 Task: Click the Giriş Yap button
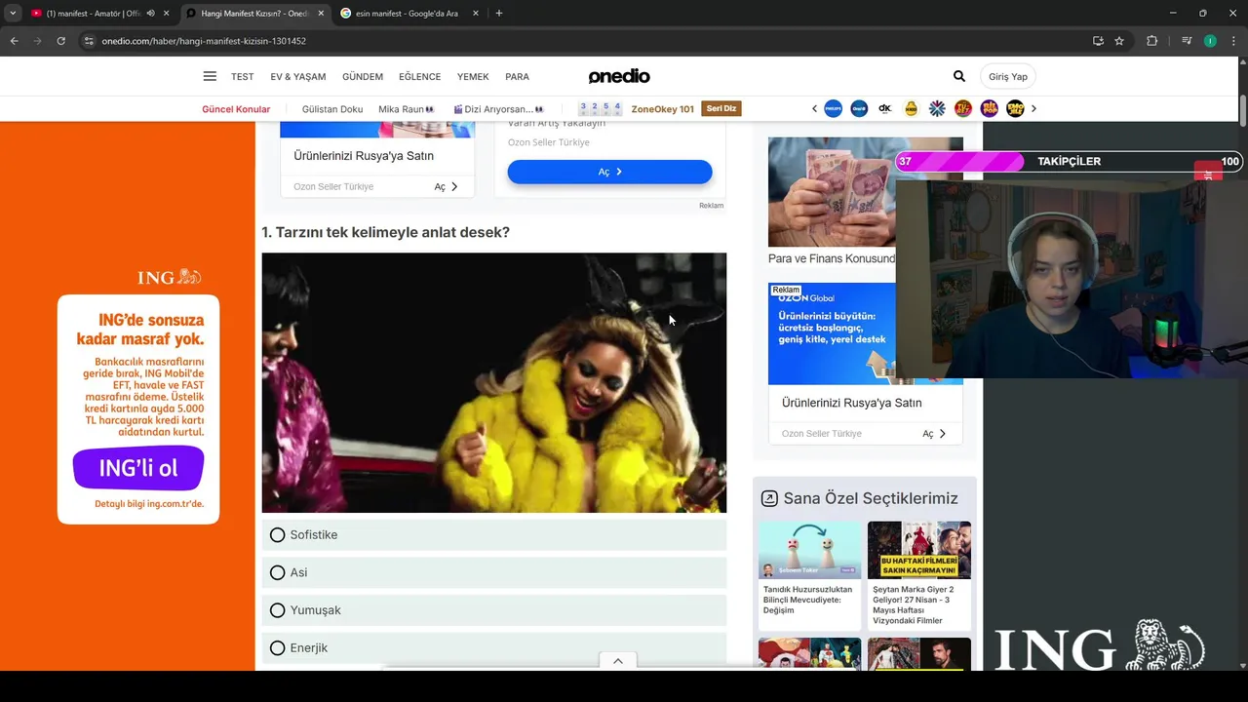[1008, 76]
